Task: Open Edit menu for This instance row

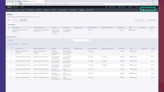Action: tap(151, 30)
